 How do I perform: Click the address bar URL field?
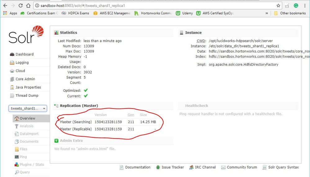157,6
